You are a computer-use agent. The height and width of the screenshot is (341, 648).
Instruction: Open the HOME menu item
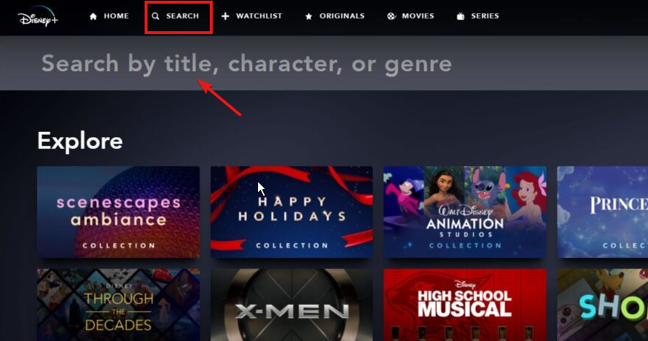(x=116, y=16)
